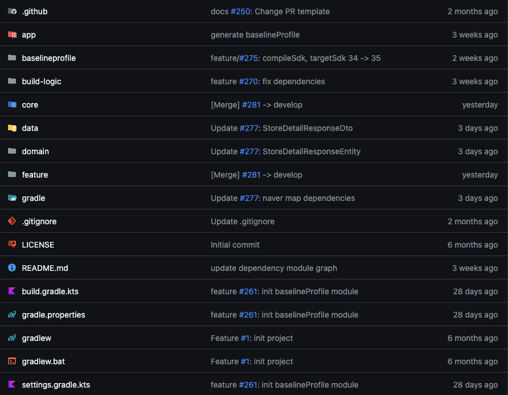Open 'Update .gitignore' commit message
The image size is (508, 395).
point(243,221)
